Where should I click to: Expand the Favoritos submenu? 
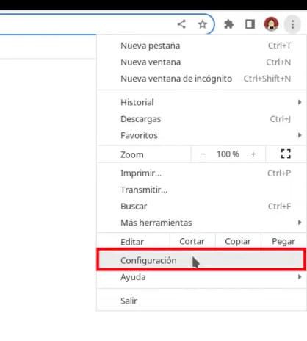(x=201, y=135)
